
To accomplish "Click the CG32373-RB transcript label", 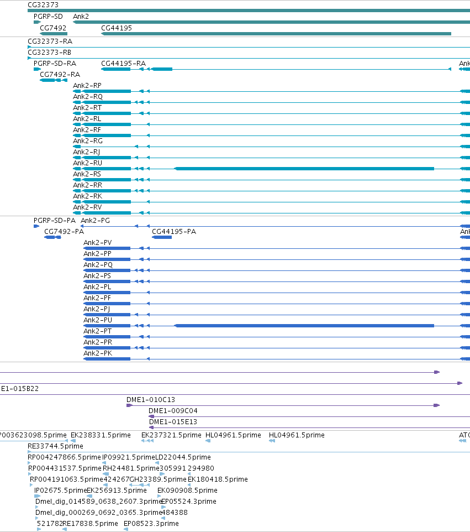I will pos(50,52).
